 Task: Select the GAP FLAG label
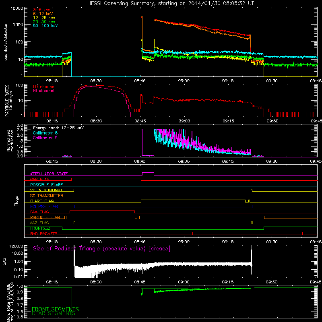point(39,179)
